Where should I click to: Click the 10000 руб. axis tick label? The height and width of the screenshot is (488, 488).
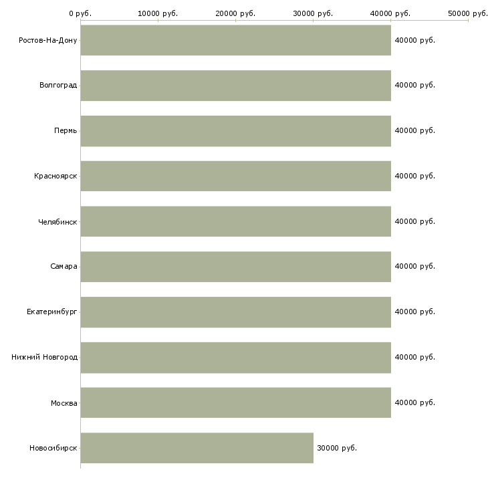click(x=158, y=13)
